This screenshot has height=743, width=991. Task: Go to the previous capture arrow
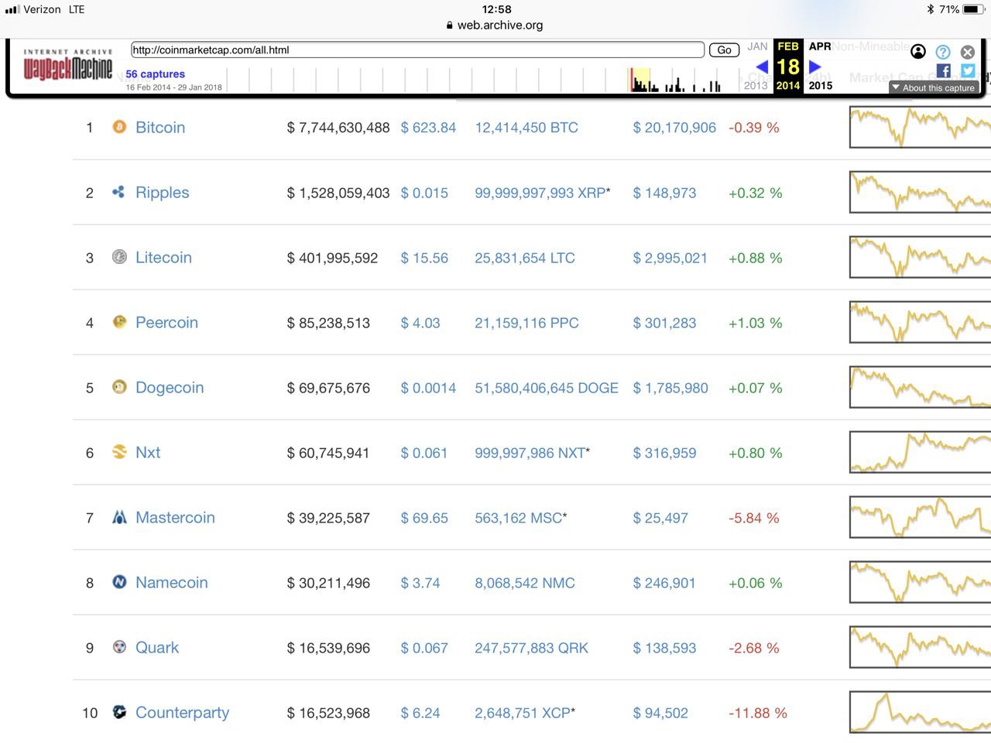pyautogui.click(x=762, y=67)
